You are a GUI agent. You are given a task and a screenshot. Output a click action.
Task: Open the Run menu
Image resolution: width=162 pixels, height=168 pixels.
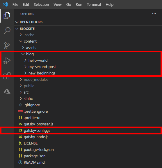(x=79, y=5)
